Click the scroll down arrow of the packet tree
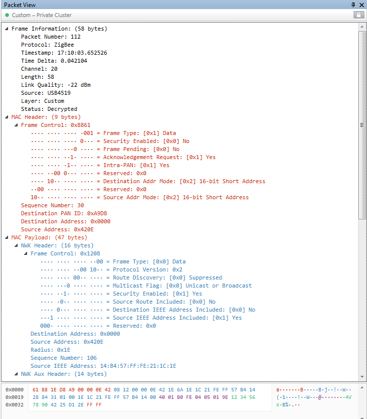Screen dimensions: 367x419 (362, 376)
